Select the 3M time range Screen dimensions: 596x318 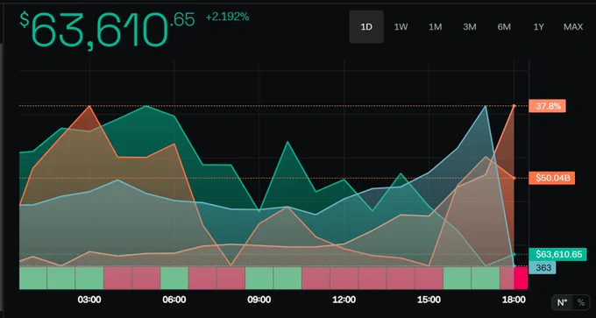coord(470,26)
